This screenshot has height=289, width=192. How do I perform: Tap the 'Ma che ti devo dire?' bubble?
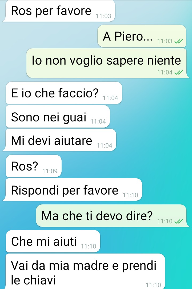click(x=112, y=216)
